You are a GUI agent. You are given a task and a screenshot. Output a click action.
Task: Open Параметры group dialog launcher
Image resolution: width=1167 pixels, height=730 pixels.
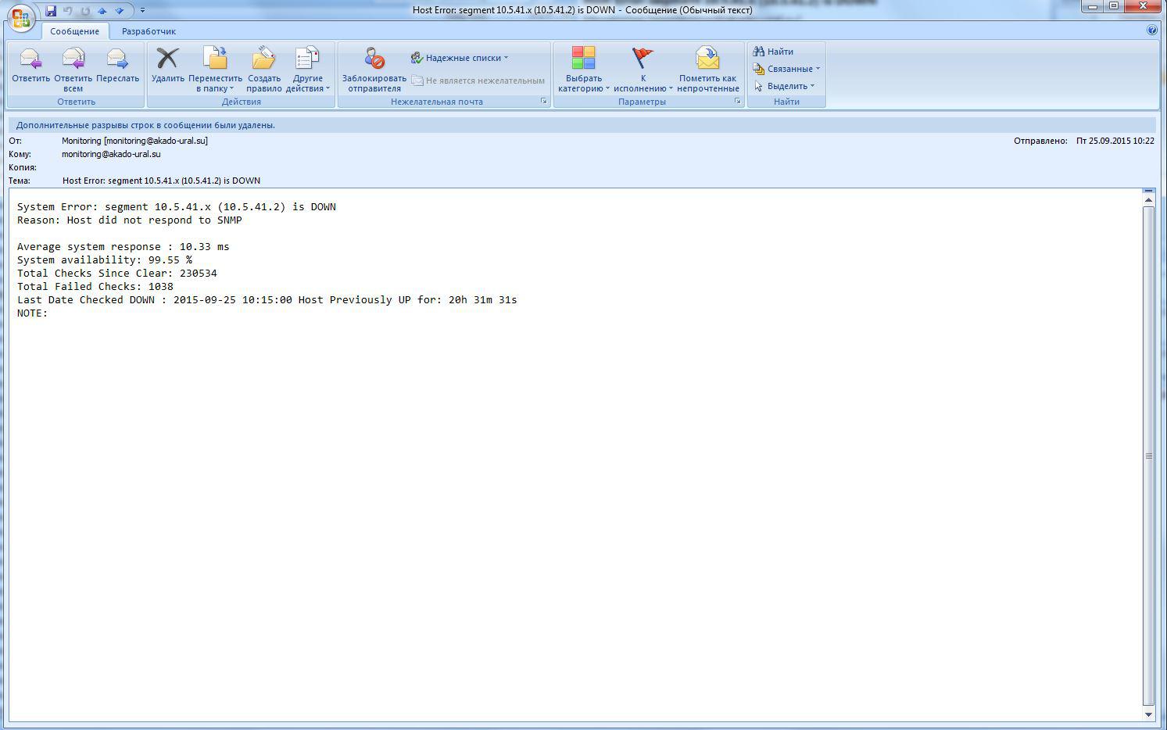click(x=737, y=102)
